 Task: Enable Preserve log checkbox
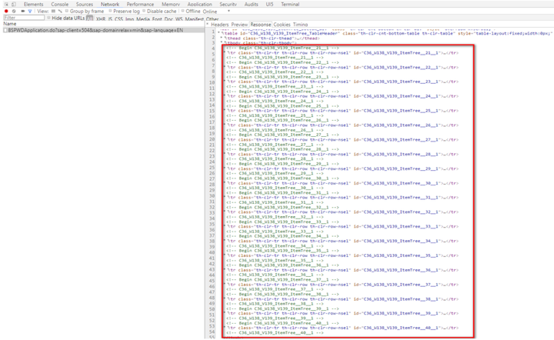(x=110, y=12)
